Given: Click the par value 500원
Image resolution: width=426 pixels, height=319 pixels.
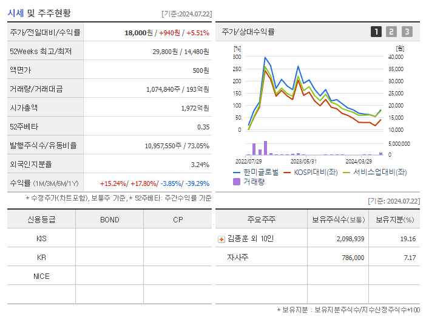Looking at the screenshot, I should pos(201,70).
